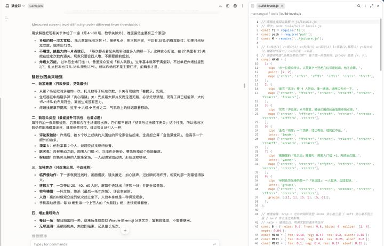Click the project icon beside 满堂彩

(7, 6)
